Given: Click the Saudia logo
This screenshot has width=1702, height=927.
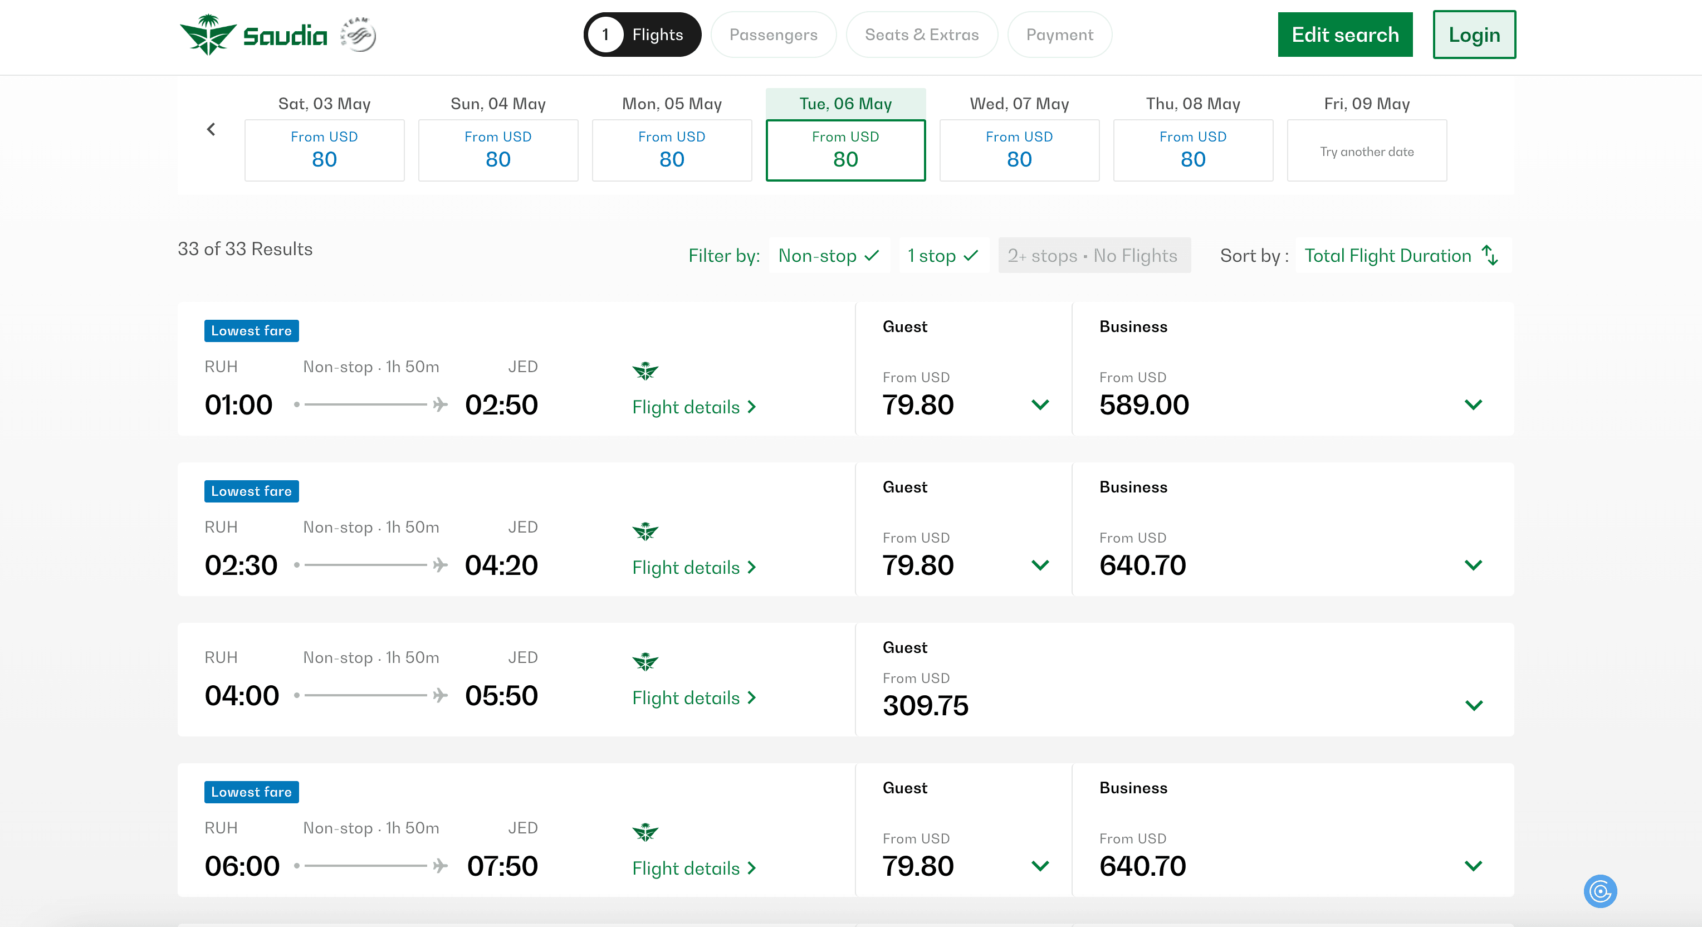Looking at the screenshot, I should coord(253,35).
